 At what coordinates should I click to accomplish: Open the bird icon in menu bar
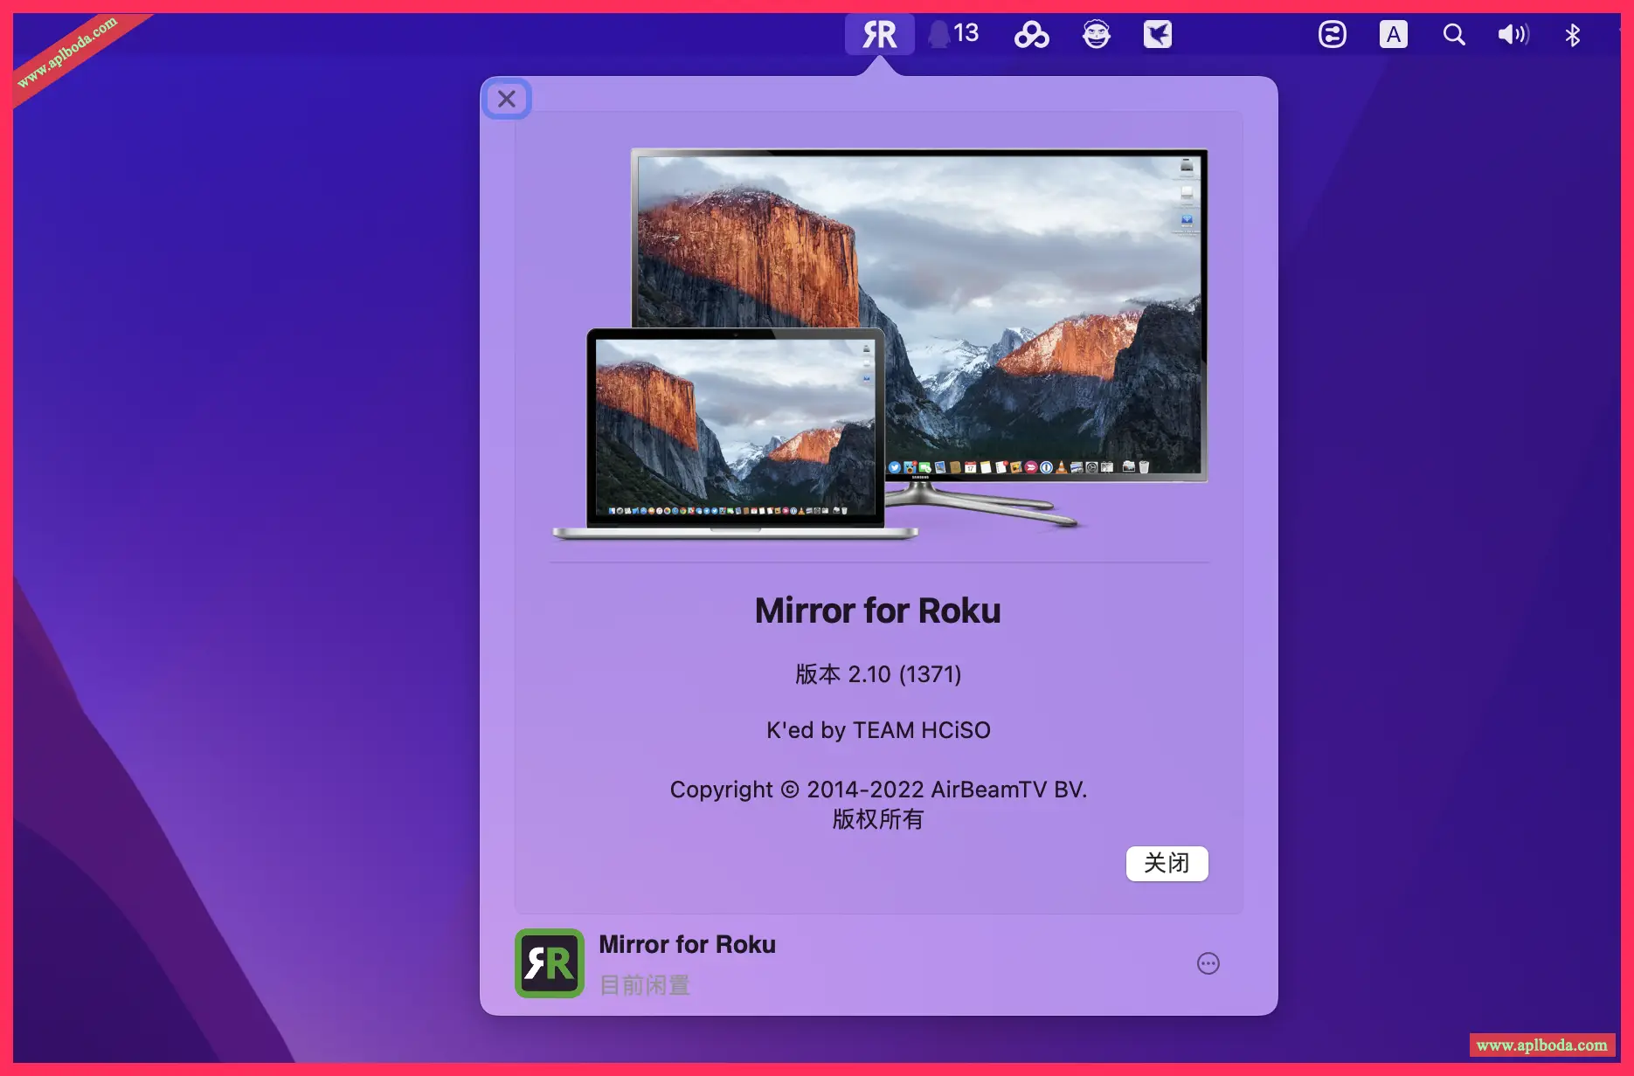[1158, 35]
